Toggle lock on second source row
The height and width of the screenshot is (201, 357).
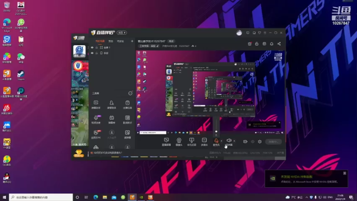[96, 53]
